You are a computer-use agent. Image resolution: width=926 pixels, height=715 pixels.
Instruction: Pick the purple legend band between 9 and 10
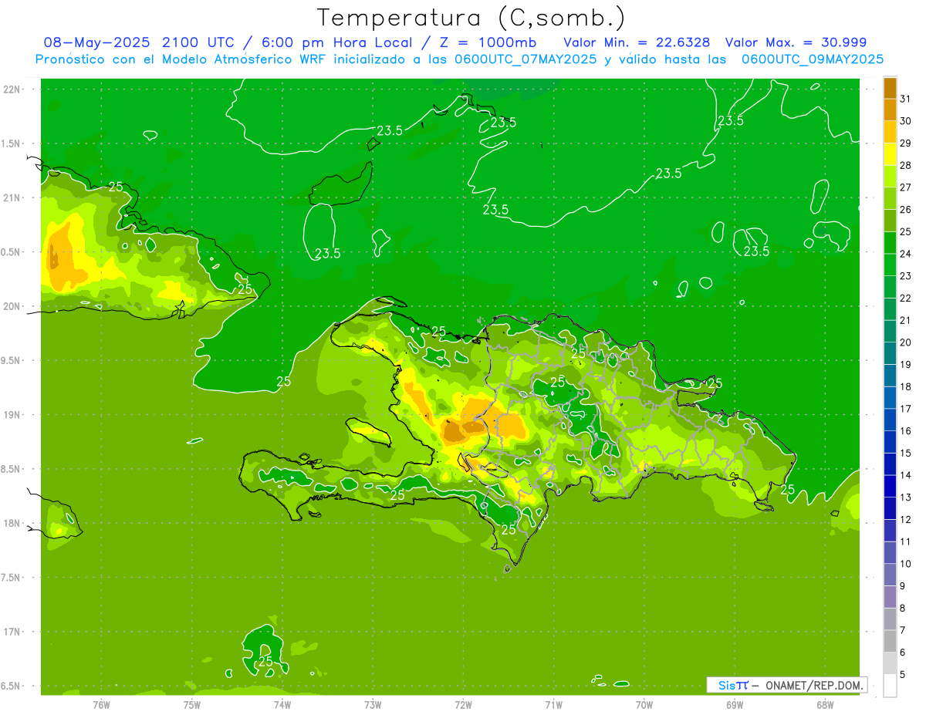890,575
